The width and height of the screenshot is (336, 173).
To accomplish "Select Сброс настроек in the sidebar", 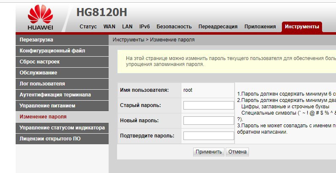I will coord(62,62).
